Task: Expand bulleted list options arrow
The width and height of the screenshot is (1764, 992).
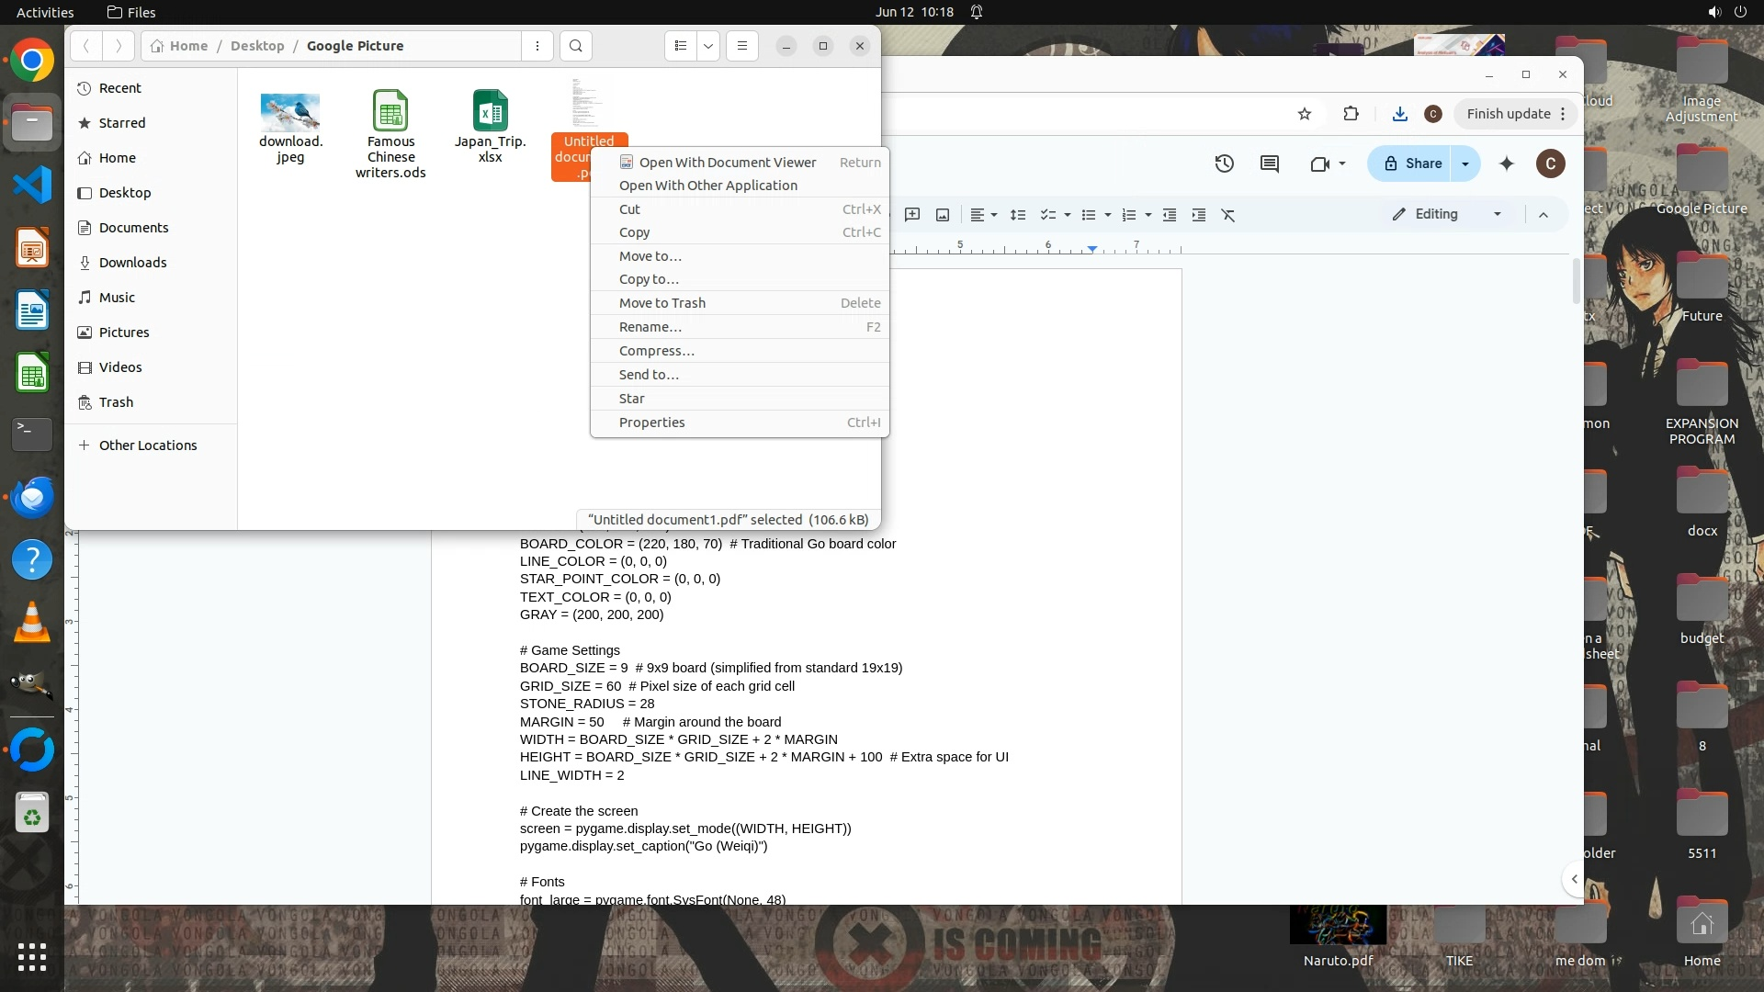Action: (x=1108, y=215)
